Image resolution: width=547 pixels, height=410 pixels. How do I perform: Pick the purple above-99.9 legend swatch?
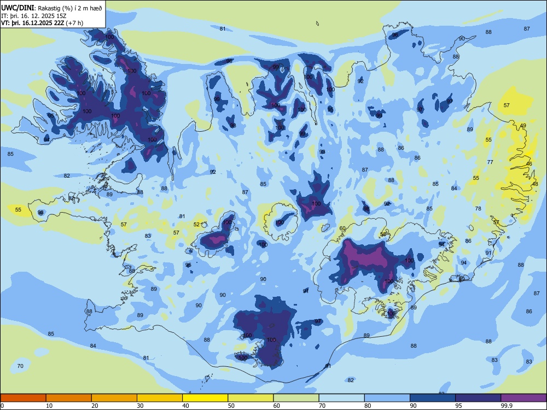[x=523, y=398]
